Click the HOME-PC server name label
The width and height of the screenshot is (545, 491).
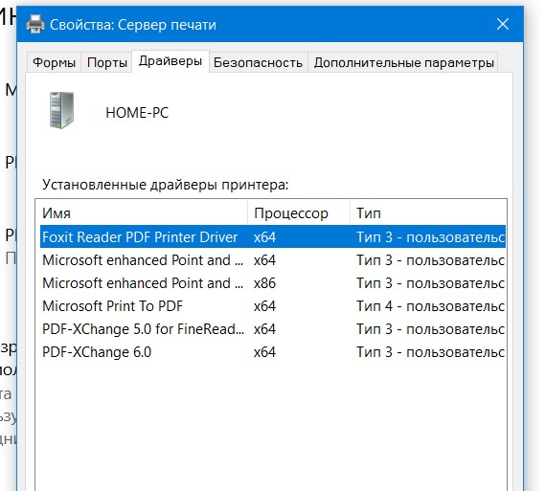tap(137, 113)
